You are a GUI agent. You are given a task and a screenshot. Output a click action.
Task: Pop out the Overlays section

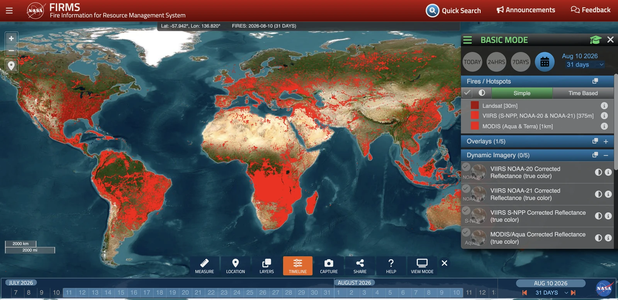click(x=595, y=141)
